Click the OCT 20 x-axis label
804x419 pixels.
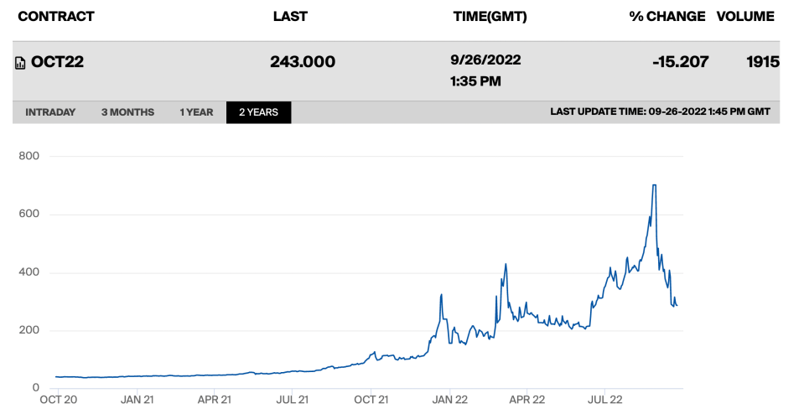pos(59,401)
